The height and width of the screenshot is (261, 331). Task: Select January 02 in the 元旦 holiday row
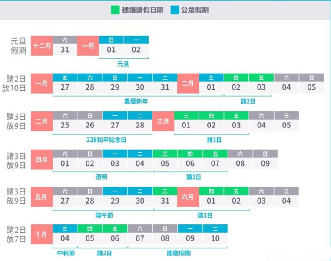point(136,50)
